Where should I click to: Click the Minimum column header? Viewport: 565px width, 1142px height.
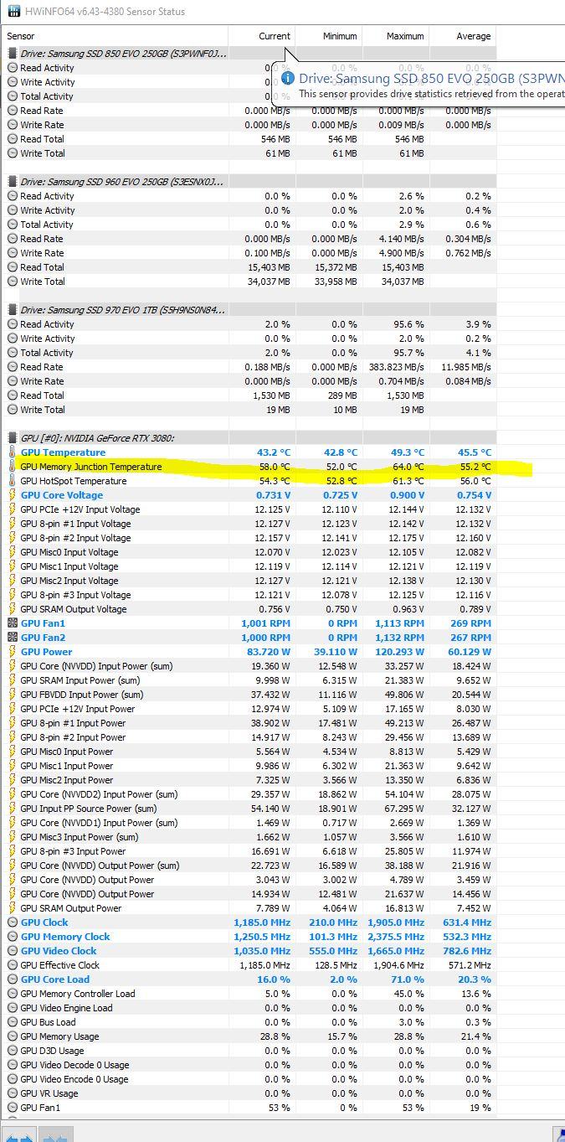tap(328, 36)
